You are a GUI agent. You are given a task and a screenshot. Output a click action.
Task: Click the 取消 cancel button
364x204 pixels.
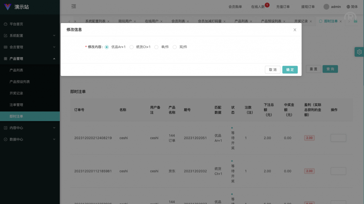273,70
